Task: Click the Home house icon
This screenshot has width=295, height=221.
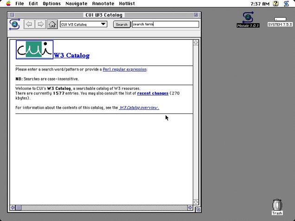Action: (x=52, y=24)
